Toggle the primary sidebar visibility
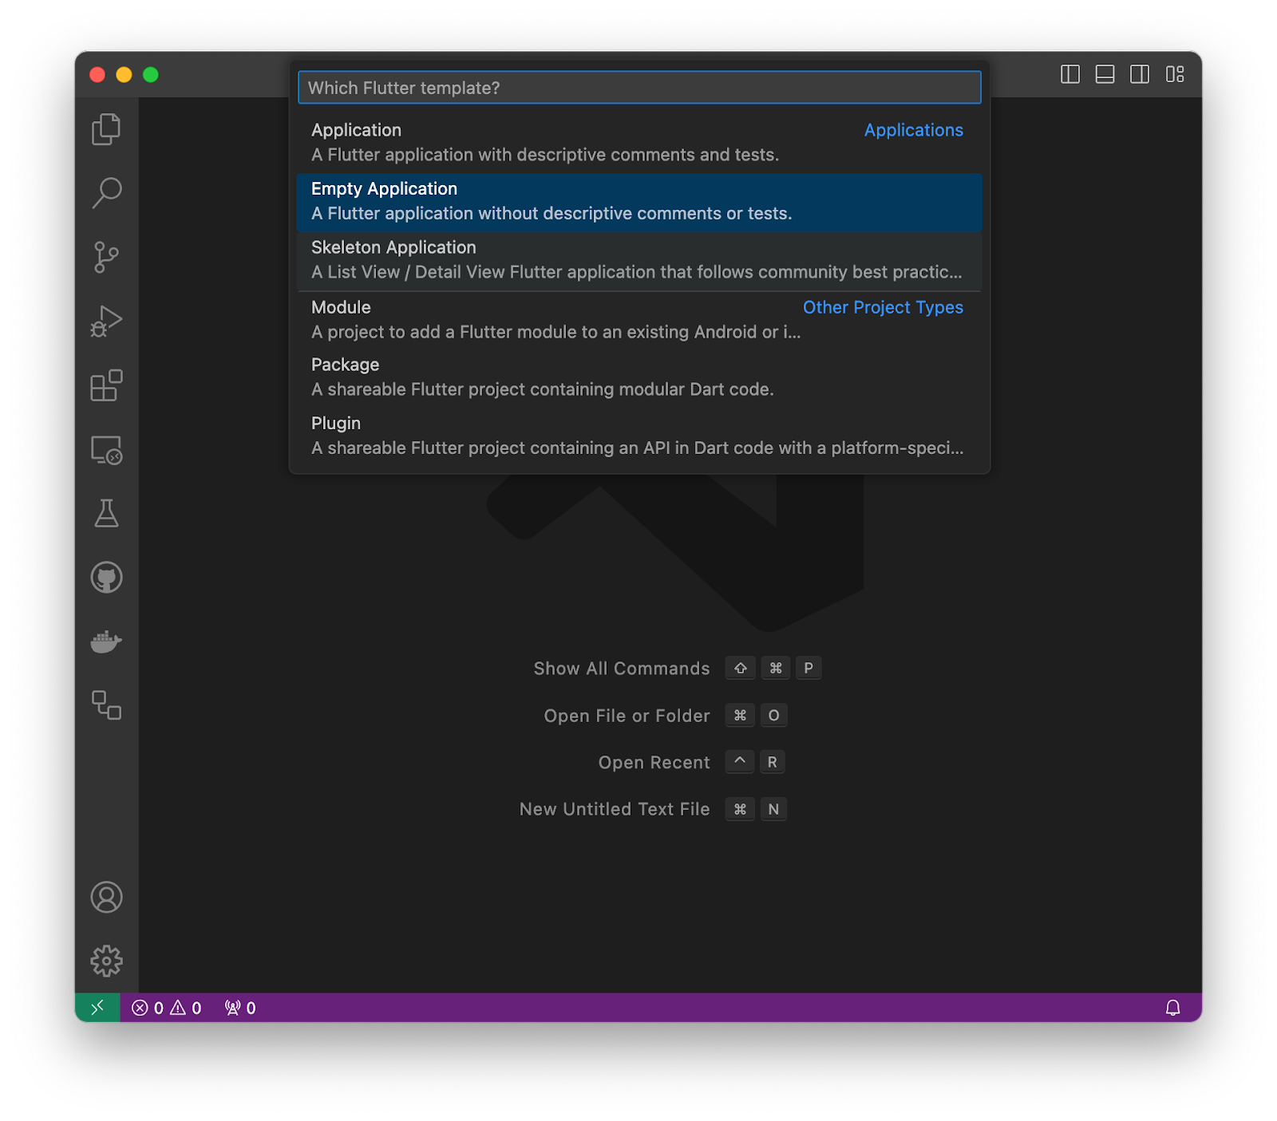 click(1071, 75)
